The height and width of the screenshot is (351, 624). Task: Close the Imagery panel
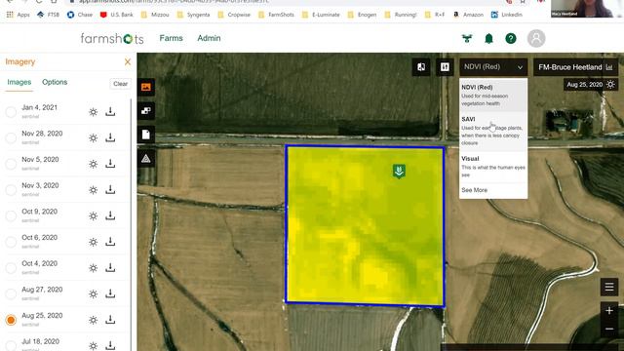128,61
